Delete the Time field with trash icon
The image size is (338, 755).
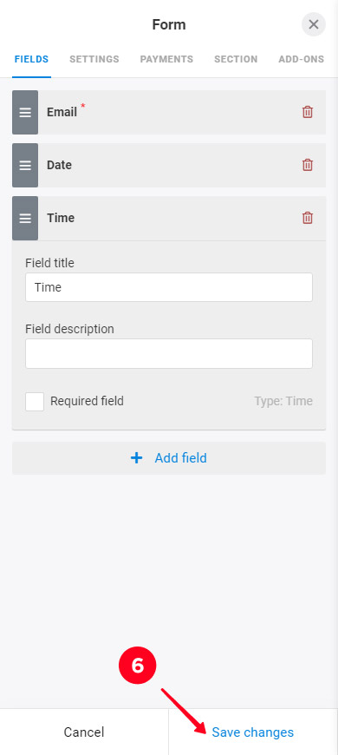click(x=307, y=218)
